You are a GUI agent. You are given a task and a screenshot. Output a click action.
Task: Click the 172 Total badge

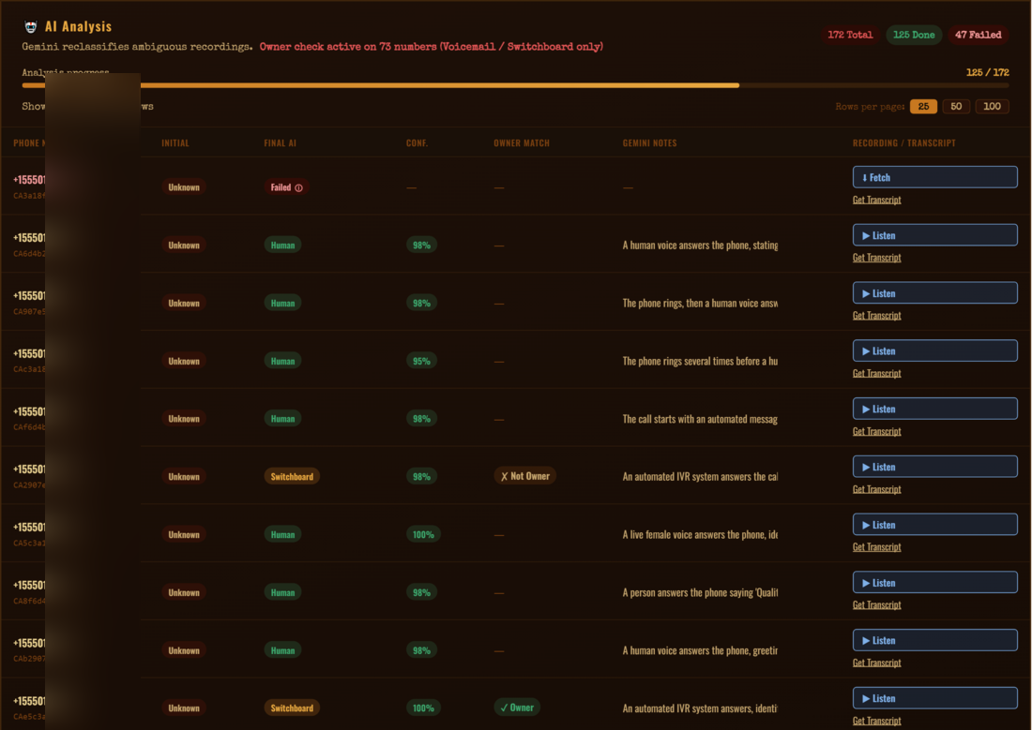click(x=850, y=35)
